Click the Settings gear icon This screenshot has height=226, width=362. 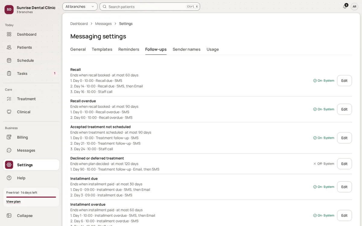(x=9, y=165)
